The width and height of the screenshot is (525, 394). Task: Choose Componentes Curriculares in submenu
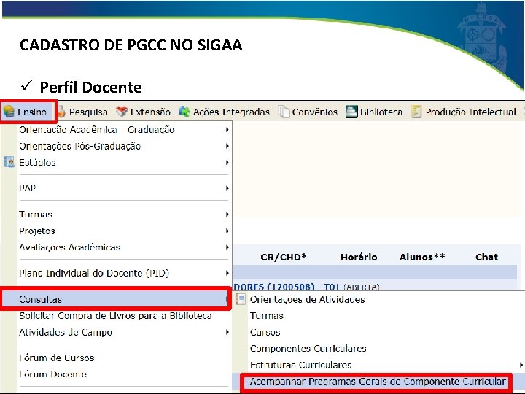[308, 349]
